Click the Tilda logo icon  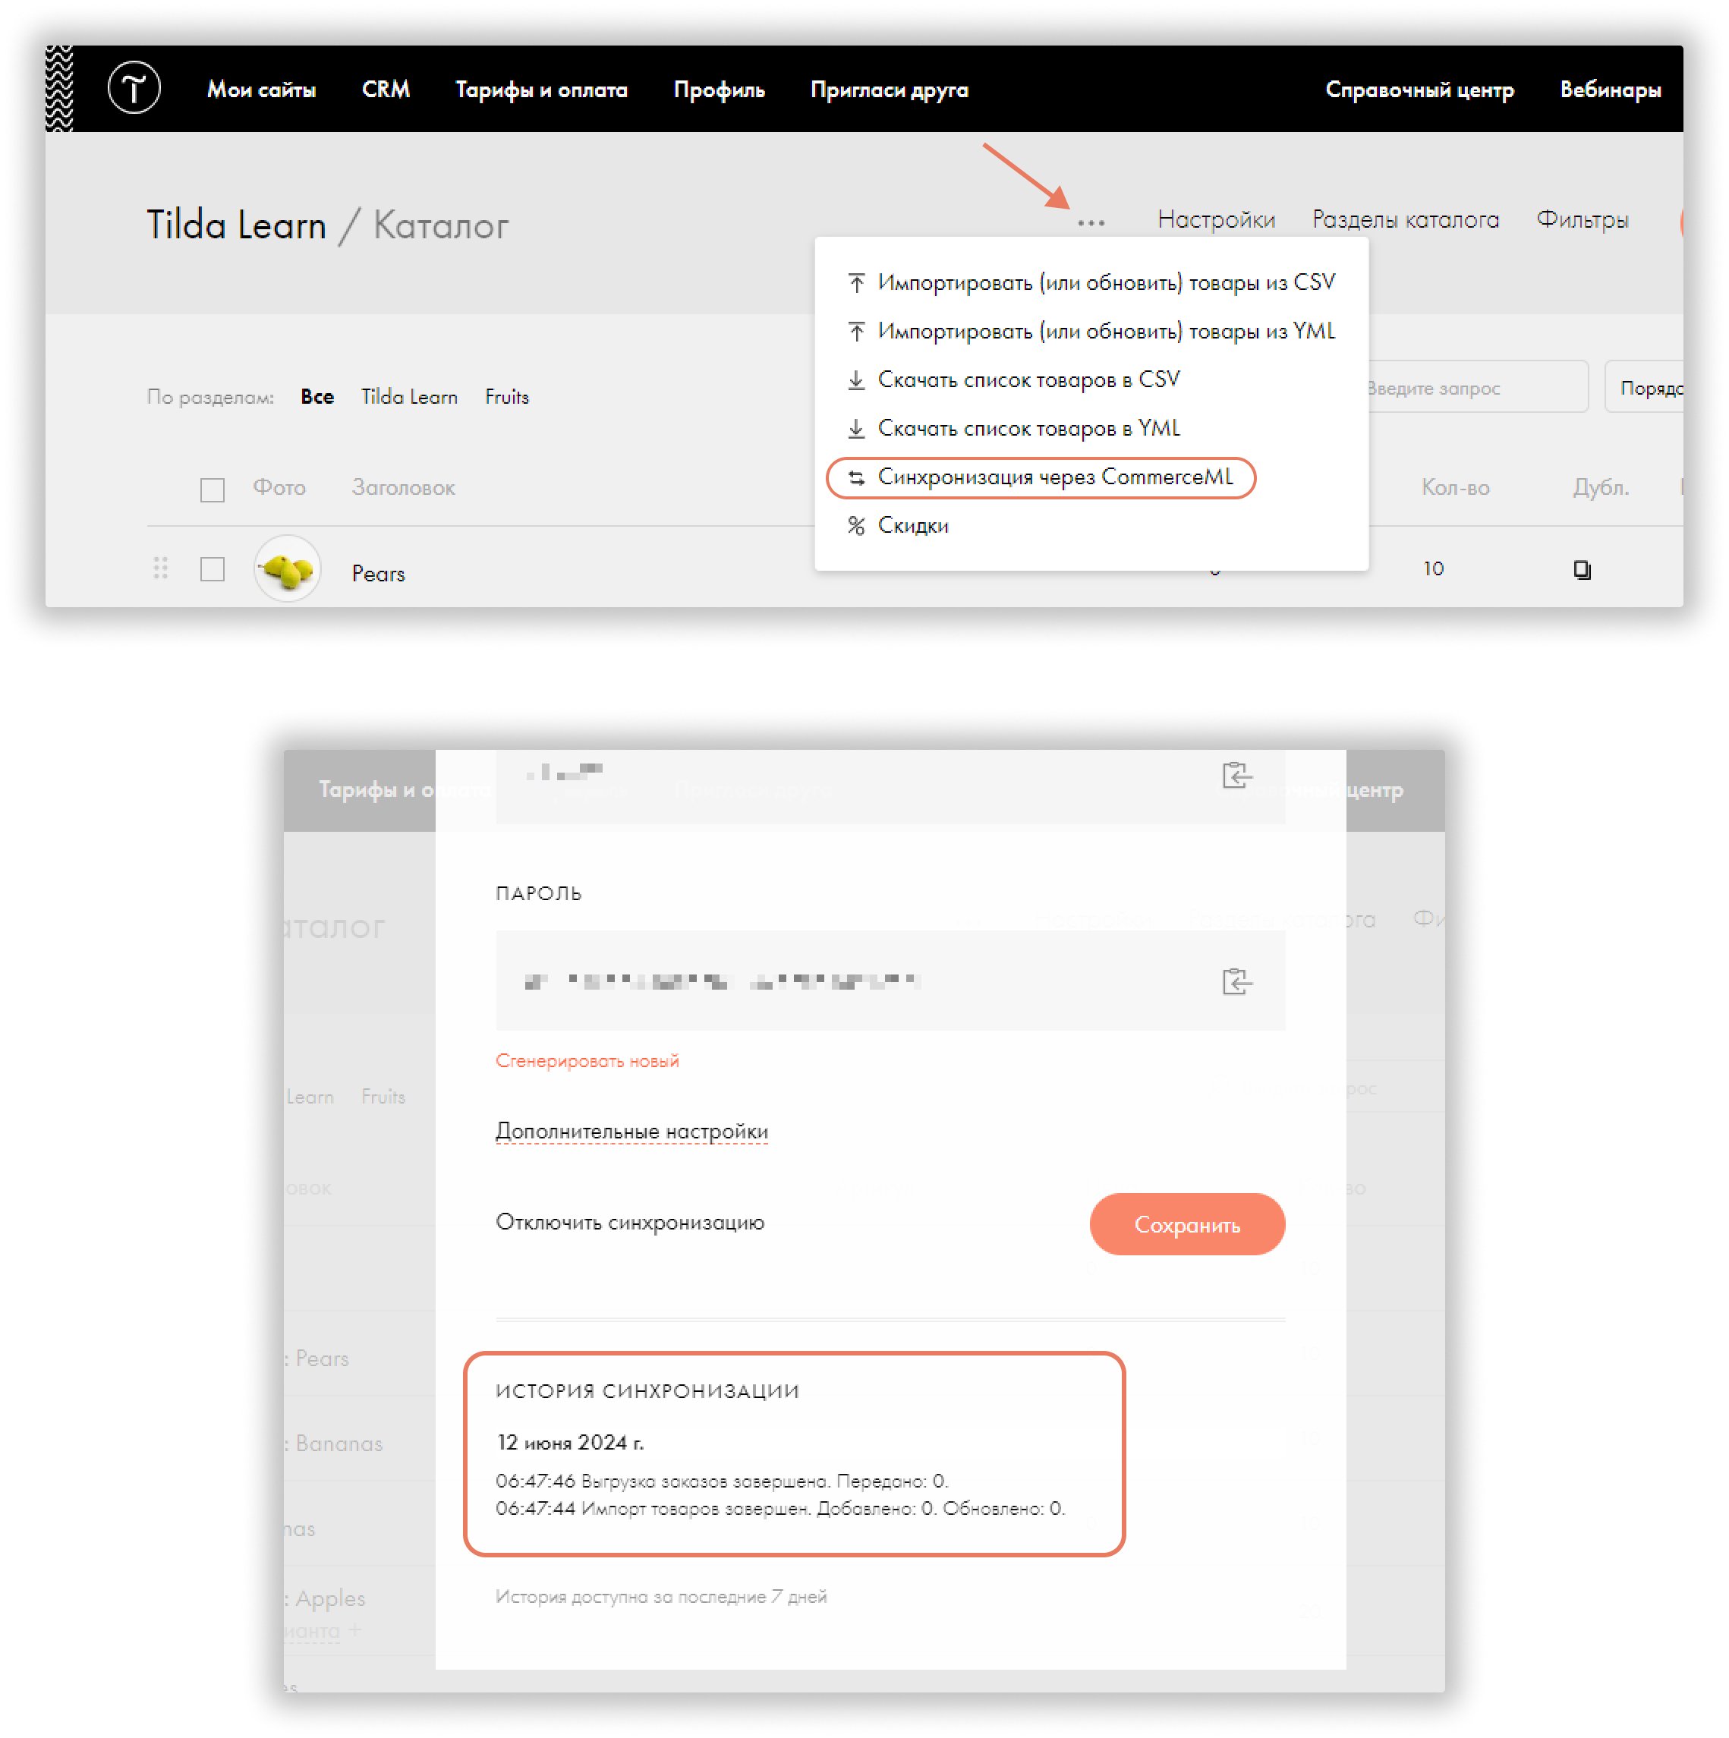[x=134, y=88]
